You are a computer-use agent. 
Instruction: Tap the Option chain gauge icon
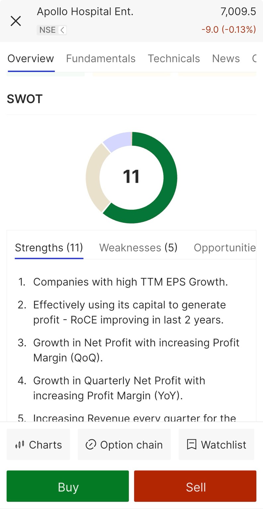[x=91, y=444]
